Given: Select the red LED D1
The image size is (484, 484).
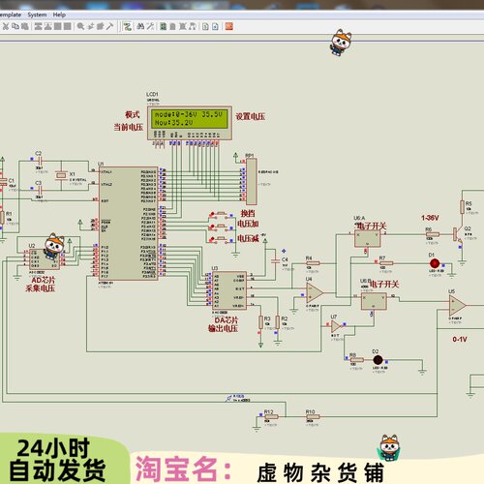Looking at the screenshot, I should click(435, 263).
